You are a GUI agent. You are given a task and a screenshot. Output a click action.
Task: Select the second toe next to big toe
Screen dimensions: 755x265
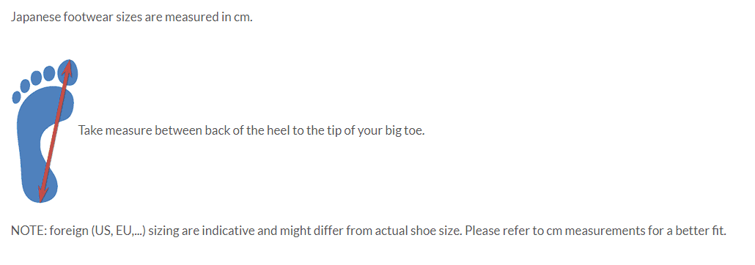(x=49, y=73)
